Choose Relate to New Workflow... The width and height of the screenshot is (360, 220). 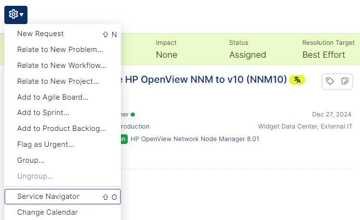63,65
